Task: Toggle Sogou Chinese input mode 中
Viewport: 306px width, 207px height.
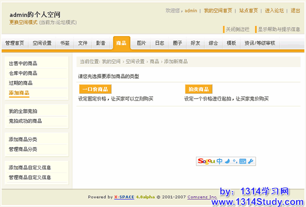Action: click(x=220, y=161)
